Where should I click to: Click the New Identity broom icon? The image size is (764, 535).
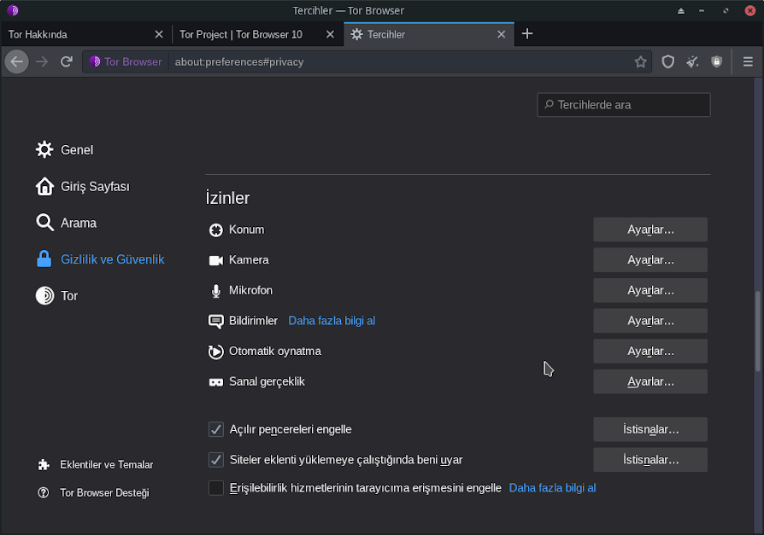tap(692, 61)
